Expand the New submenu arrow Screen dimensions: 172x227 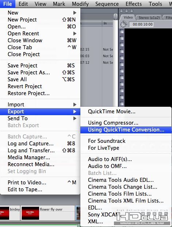[x=75, y=13]
